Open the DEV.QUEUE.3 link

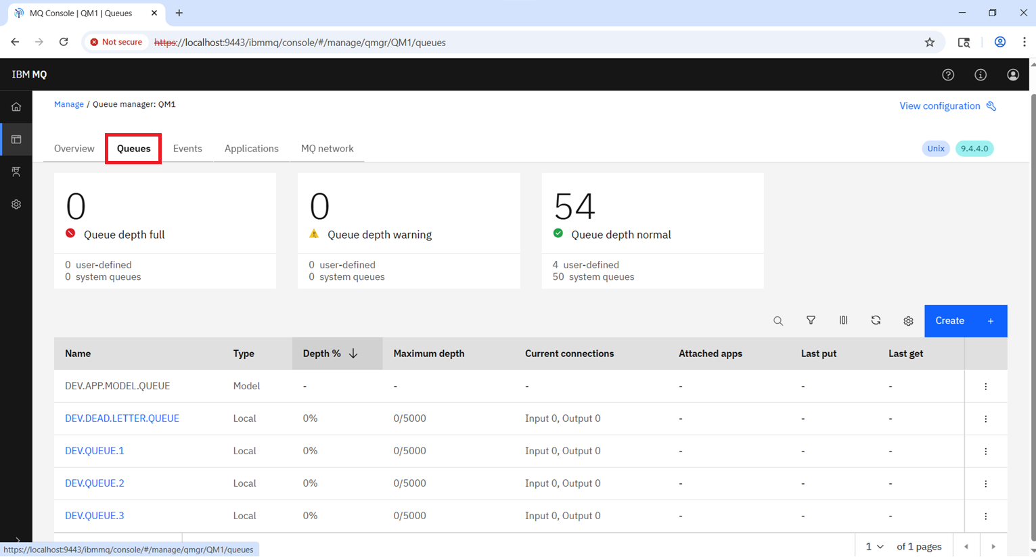(x=95, y=516)
